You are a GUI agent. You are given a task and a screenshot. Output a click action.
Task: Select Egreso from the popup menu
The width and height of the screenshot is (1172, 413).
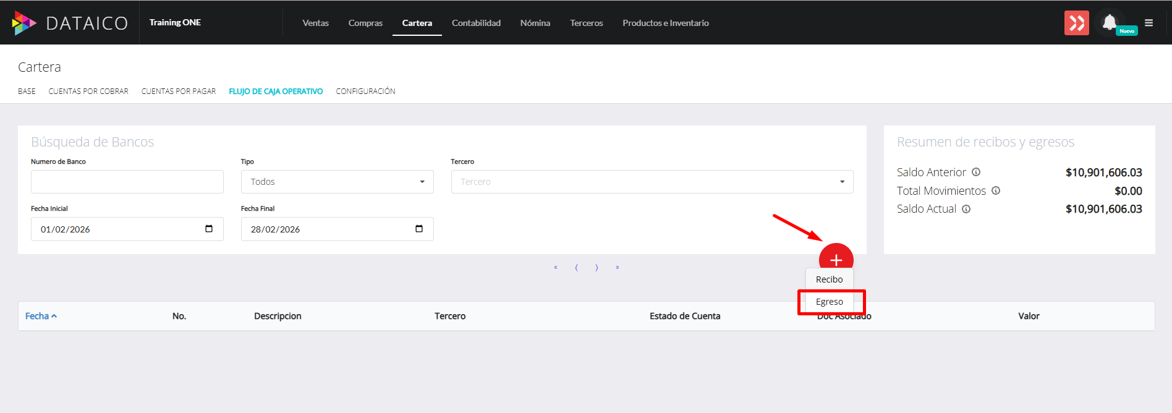click(829, 302)
